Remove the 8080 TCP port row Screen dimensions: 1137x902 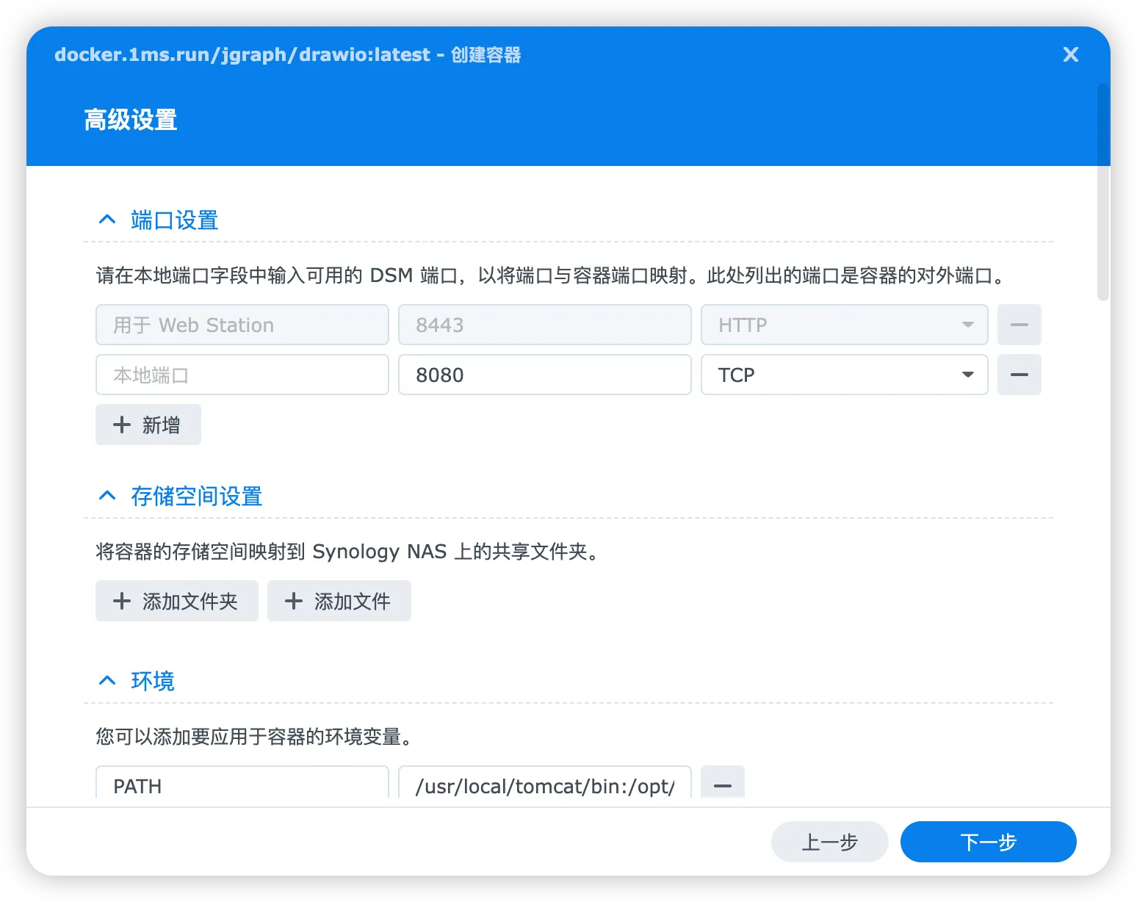[x=1019, y=375]
